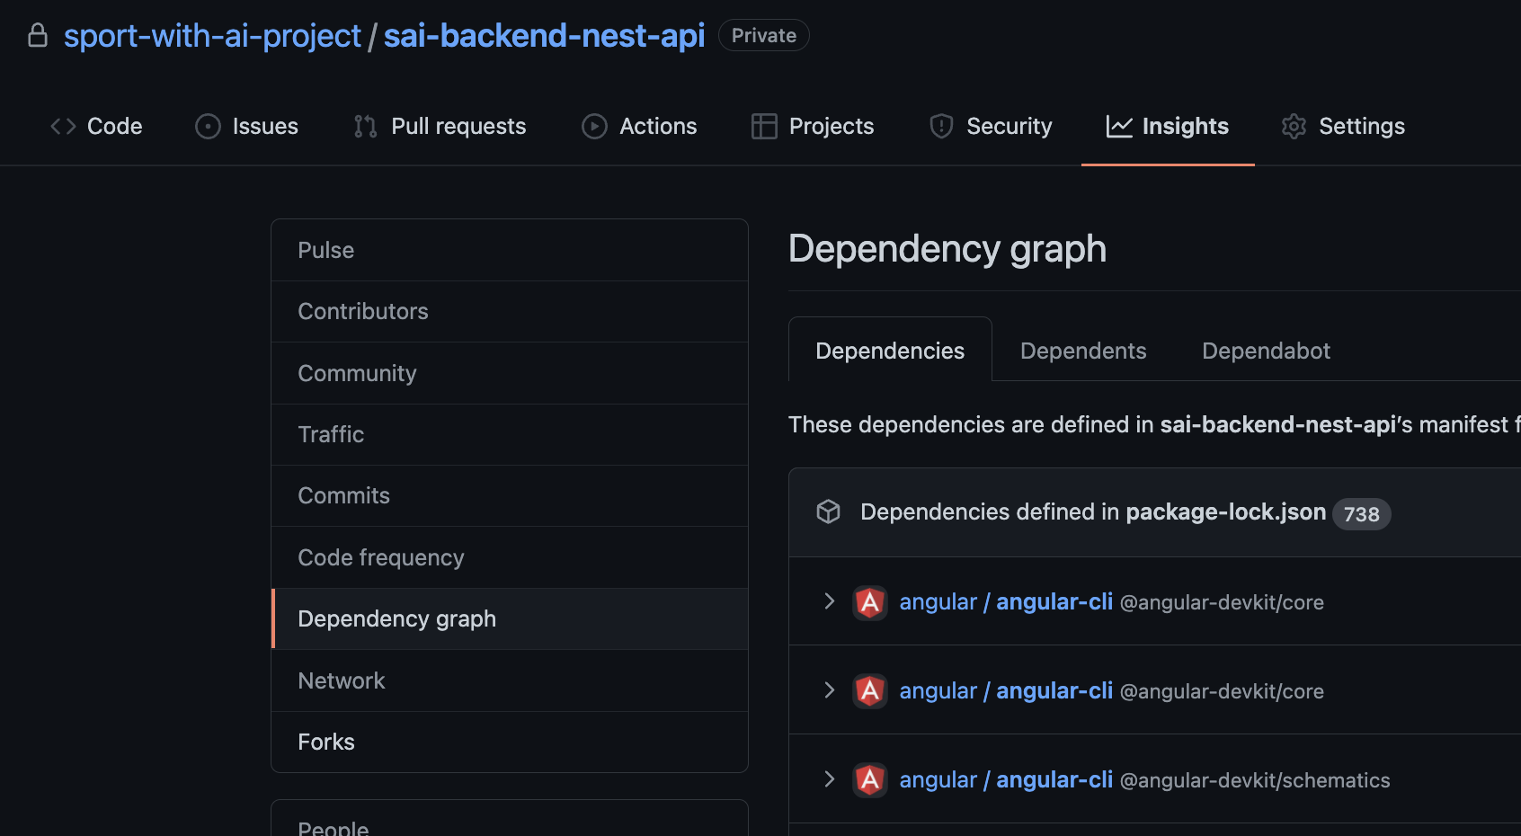Click the 738 dependency count badge
Image resolution: width=1521 pixels, height=836 pixels.
click(1361, 514)
